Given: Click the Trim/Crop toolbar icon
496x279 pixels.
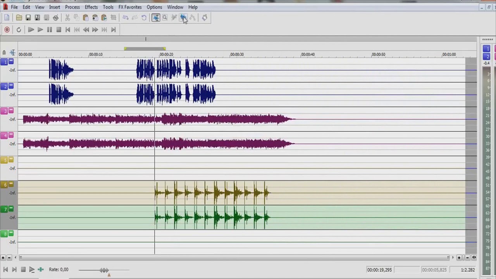Looking at the screenshot, I should click(x=114, y=17).
